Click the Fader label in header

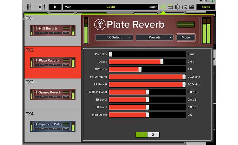click(152, 7)
